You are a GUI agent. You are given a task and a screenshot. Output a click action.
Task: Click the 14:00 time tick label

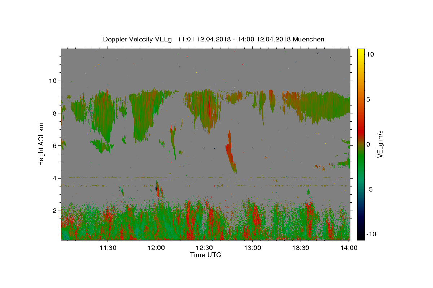pos(349,248)
